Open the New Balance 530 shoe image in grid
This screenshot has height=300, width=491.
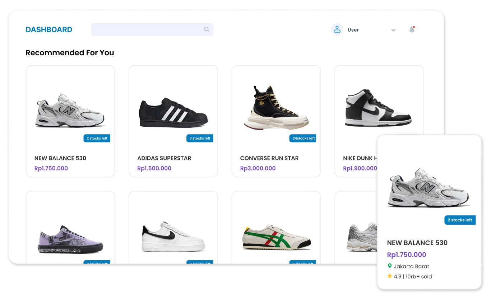click(x=70, y=111)
